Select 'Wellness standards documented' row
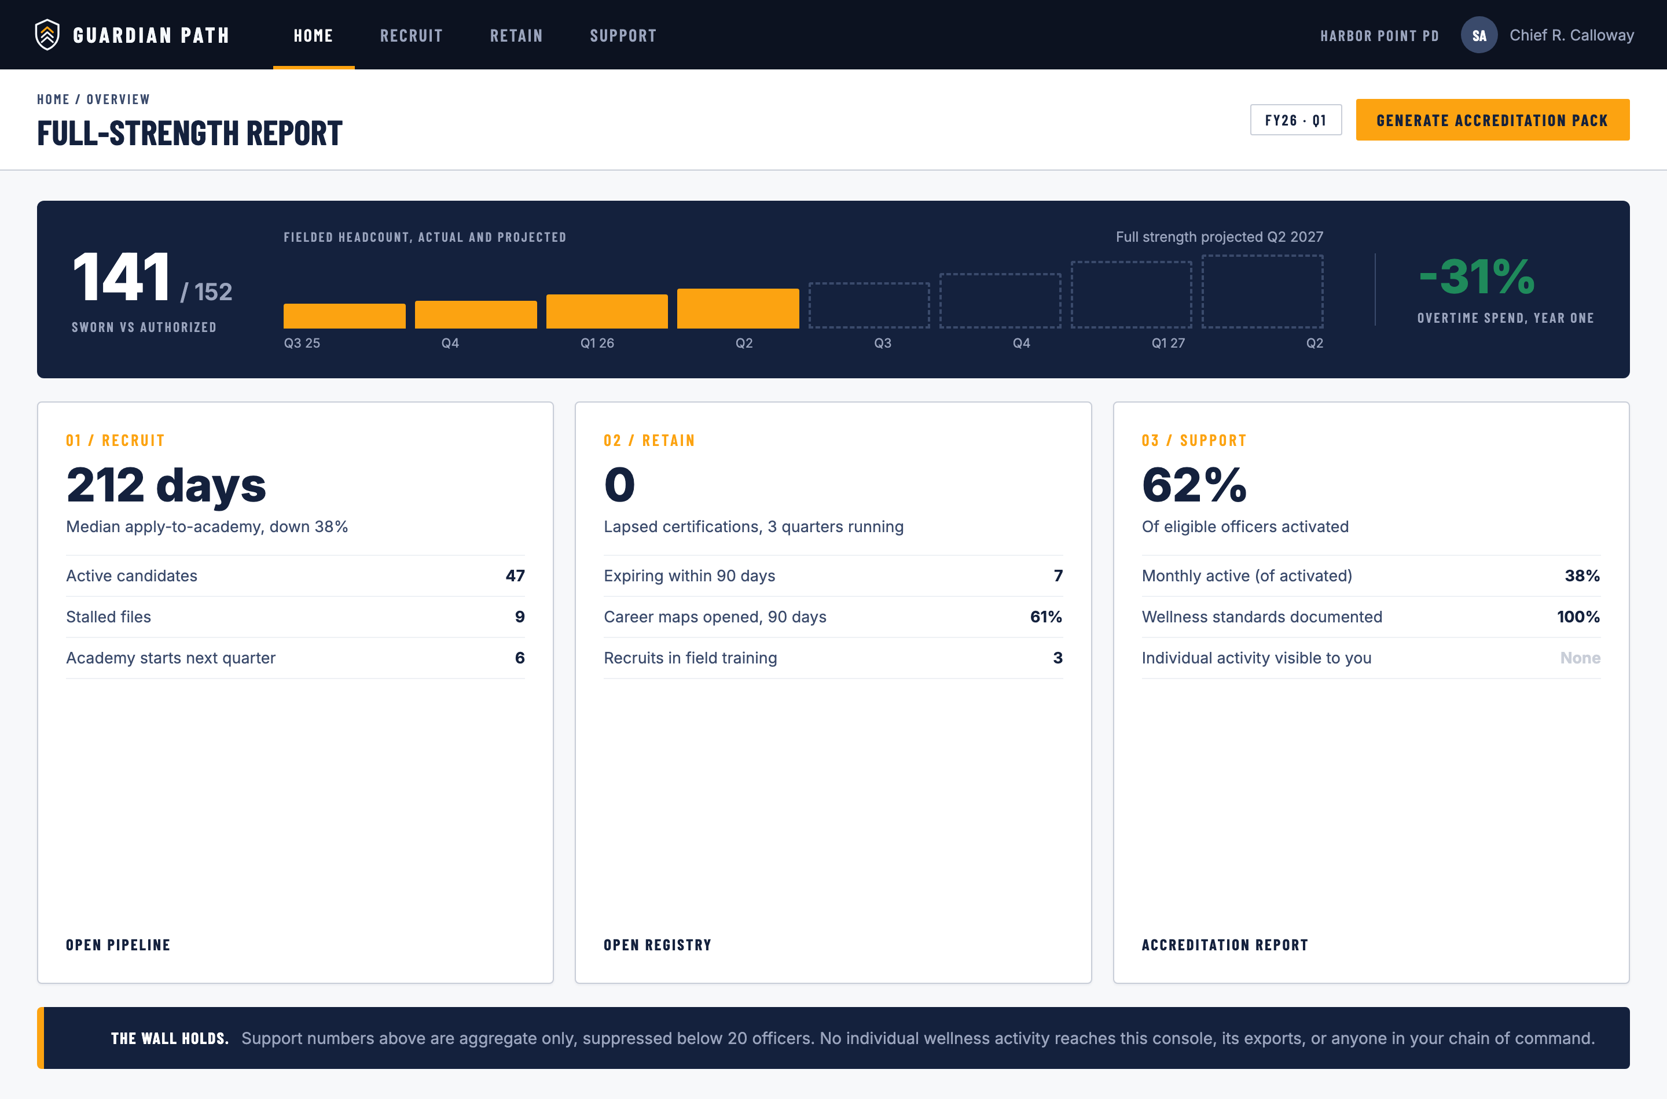 coord(1370,617)
